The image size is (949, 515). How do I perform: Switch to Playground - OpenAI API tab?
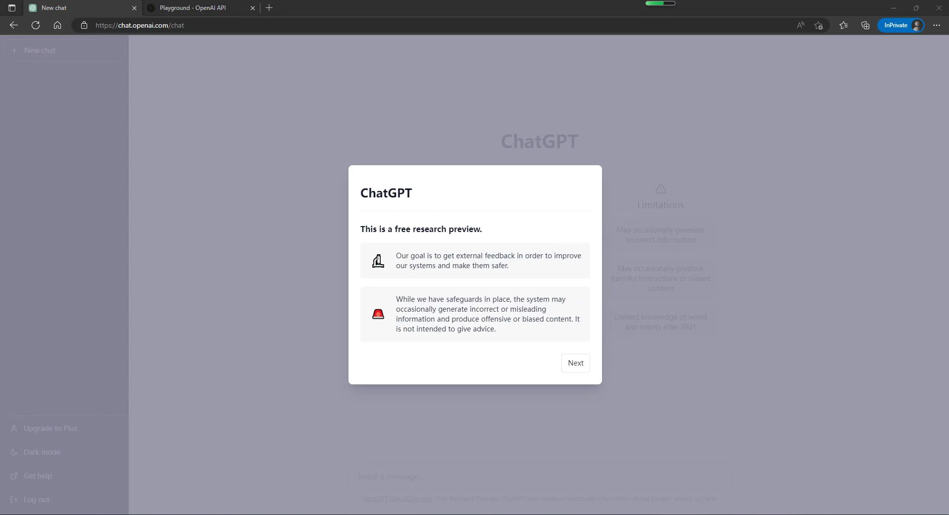point(193,8)
